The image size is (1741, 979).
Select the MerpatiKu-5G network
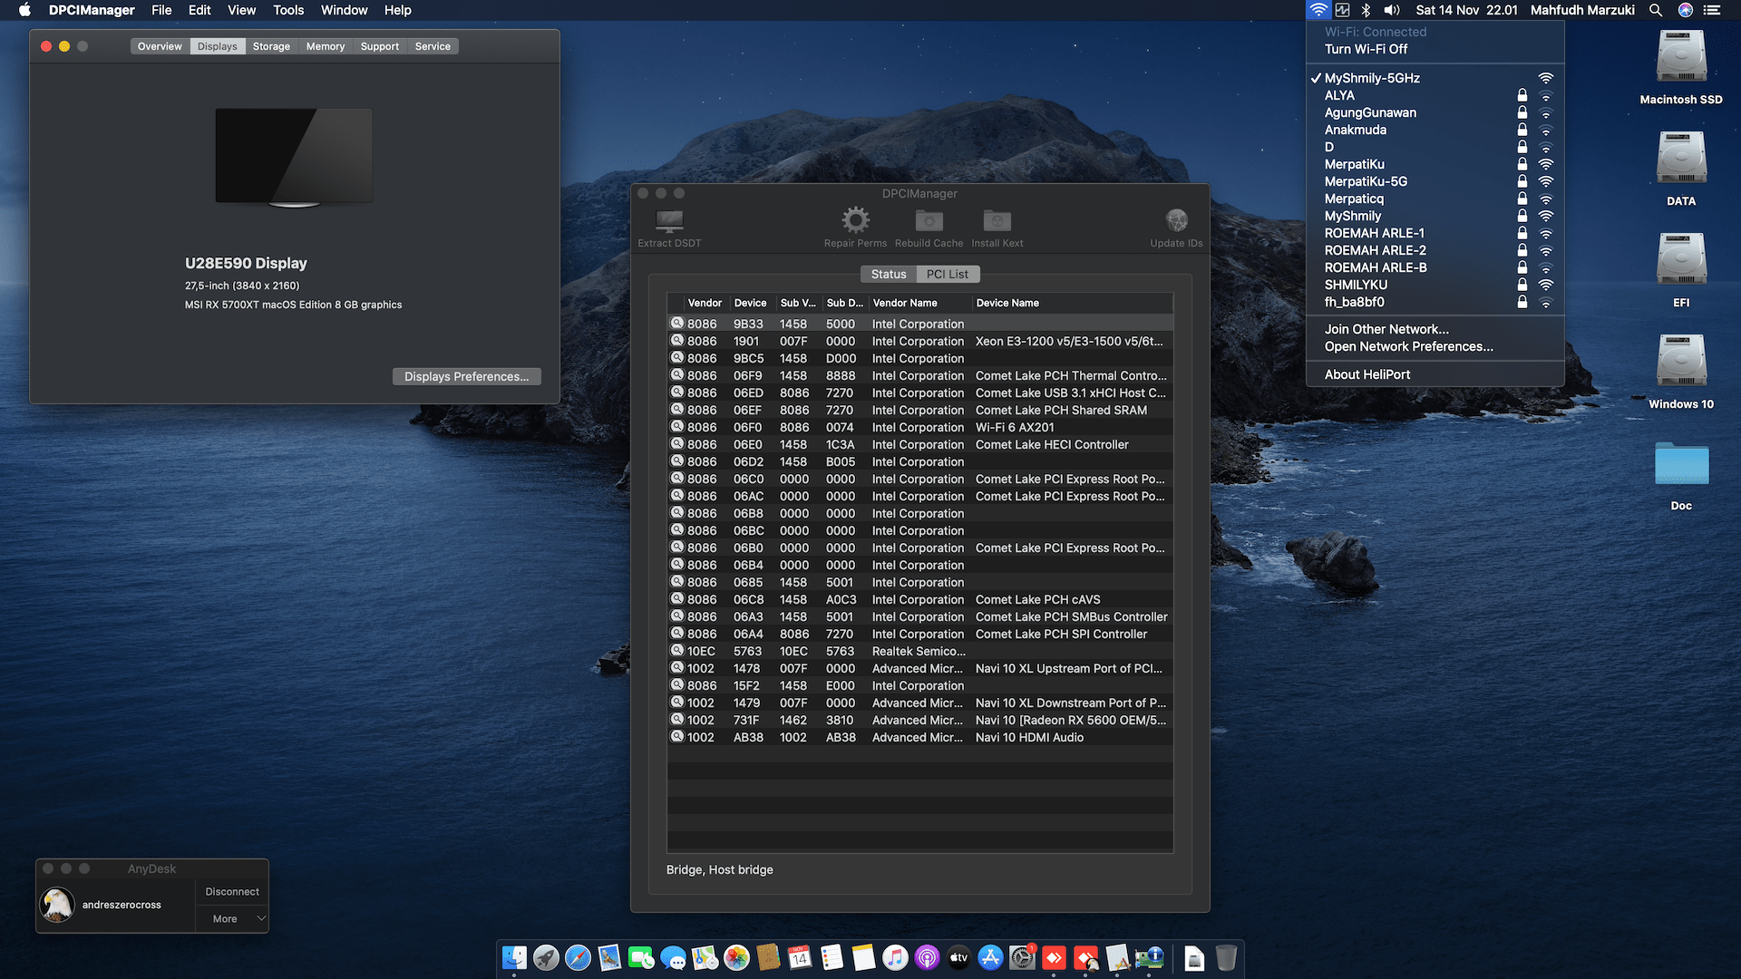(1435, 181)
